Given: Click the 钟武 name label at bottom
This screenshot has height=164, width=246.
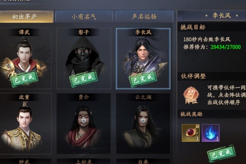Looking at the screenshot, I should click(24, 162).
